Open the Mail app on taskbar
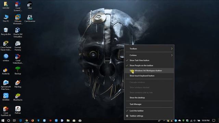219x123 pixels. point(80,121)
